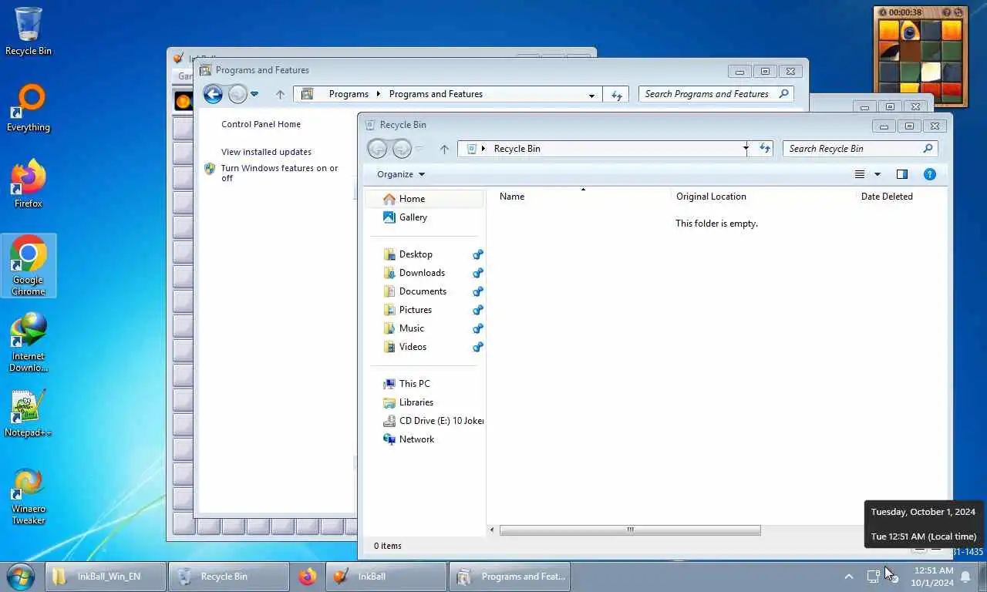The image size is (987, 592).
Task: Focus the Search Programs and Features box
Action: pyautogui.click(x=716, y=94)
